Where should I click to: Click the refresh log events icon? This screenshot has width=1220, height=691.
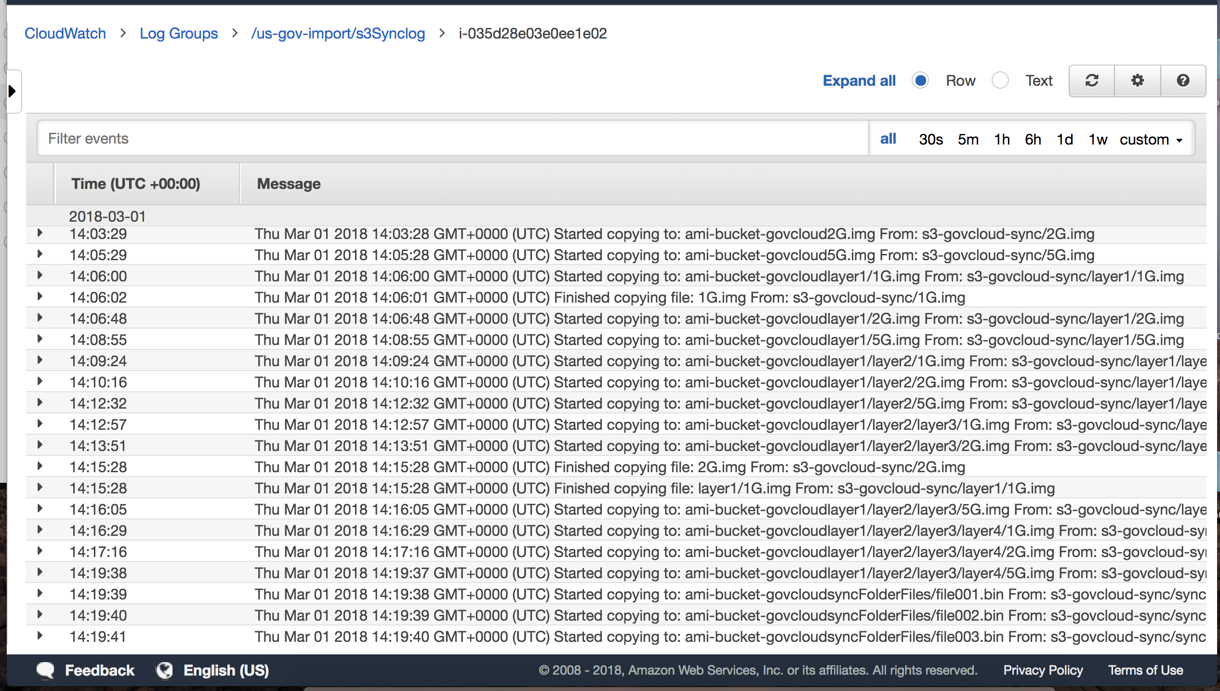click(x=1091, y=80)
